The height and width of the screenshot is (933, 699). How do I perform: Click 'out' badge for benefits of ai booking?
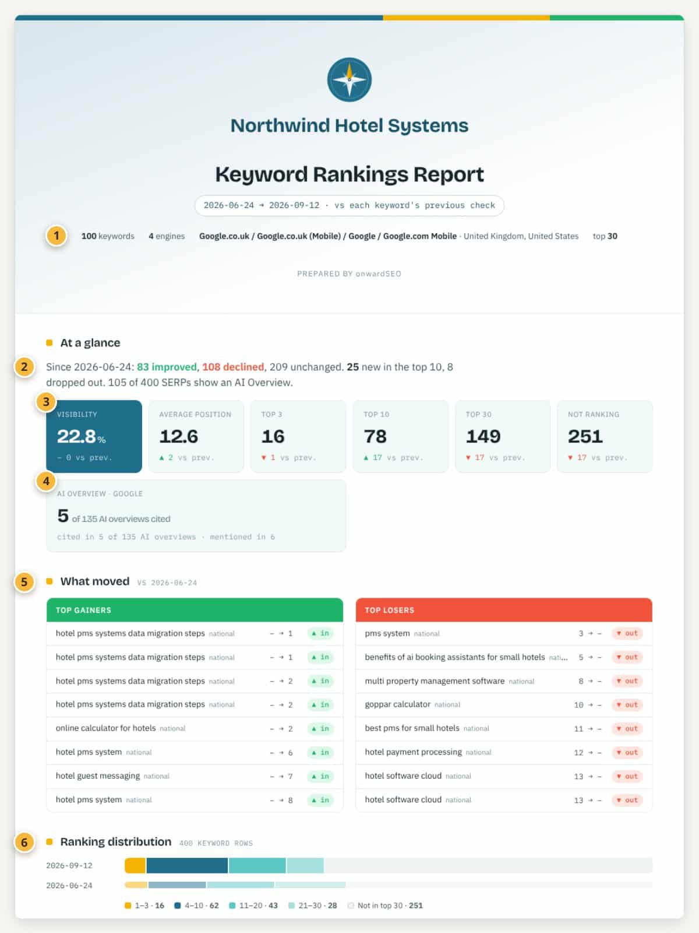coord(627,657)
